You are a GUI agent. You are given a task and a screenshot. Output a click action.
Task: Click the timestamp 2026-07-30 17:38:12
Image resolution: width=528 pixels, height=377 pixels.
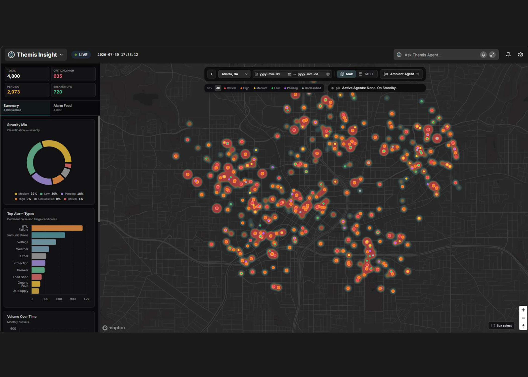click(x=118, y=55)
